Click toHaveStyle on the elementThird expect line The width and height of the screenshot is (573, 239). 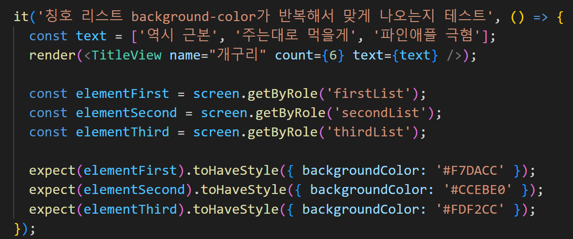tap(236, 209)
